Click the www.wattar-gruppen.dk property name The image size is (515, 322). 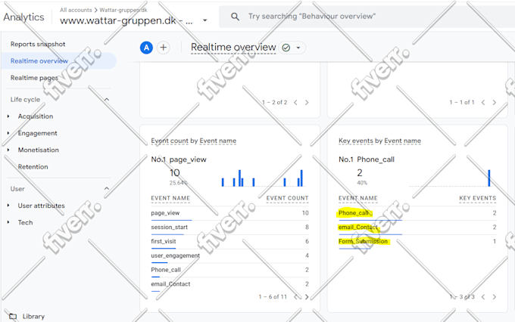coord(126,20)
